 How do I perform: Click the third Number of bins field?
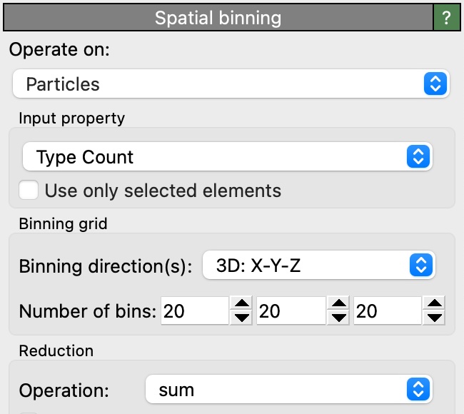pos(386,311)
